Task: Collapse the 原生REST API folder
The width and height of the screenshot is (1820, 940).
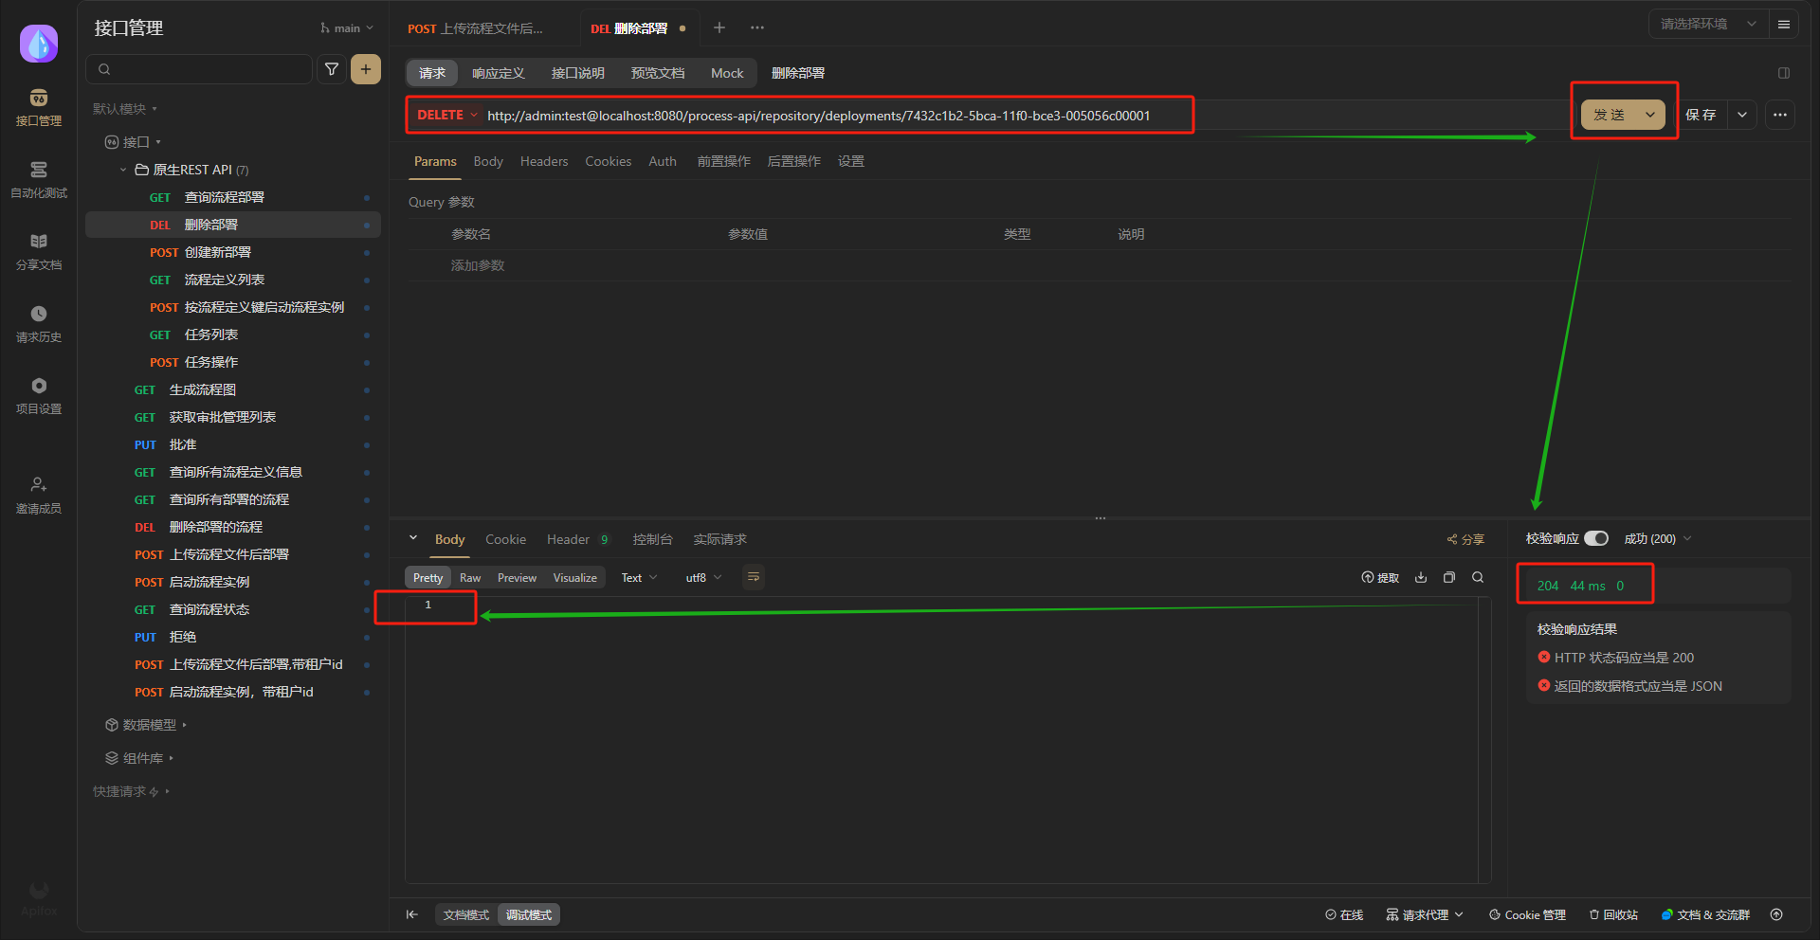Action: [x=123, y=170]
